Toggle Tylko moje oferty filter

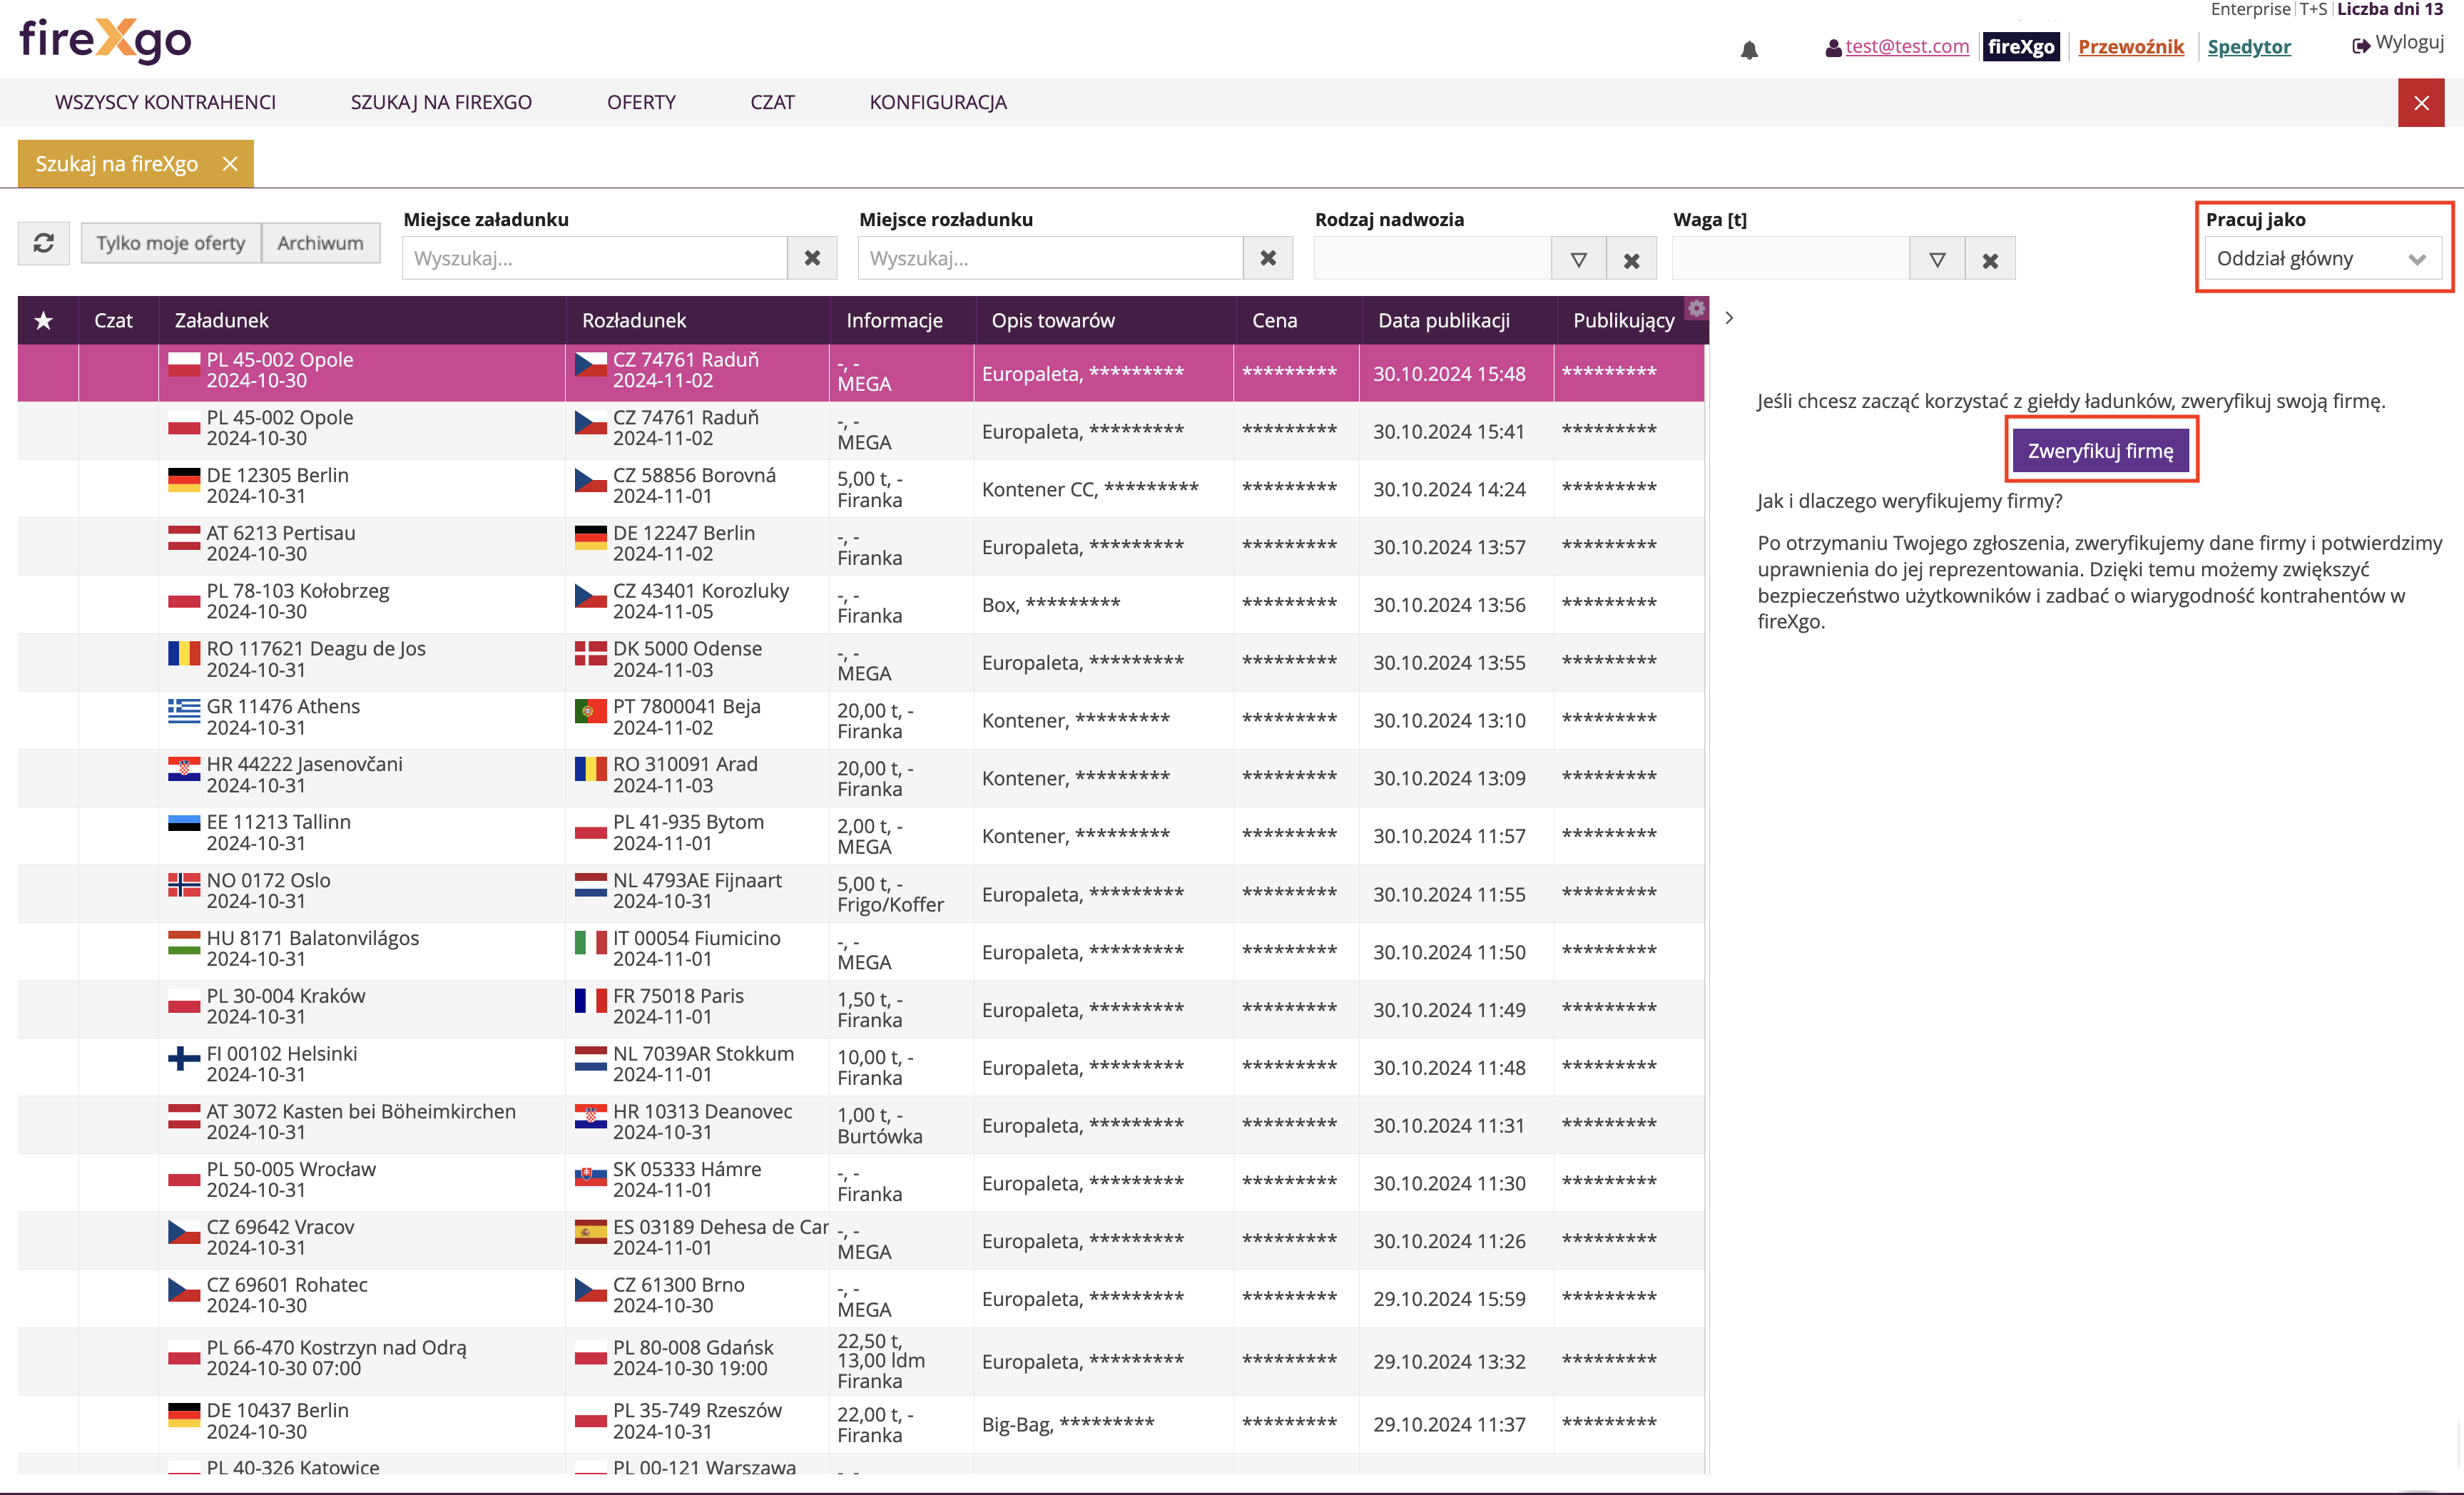170,243
